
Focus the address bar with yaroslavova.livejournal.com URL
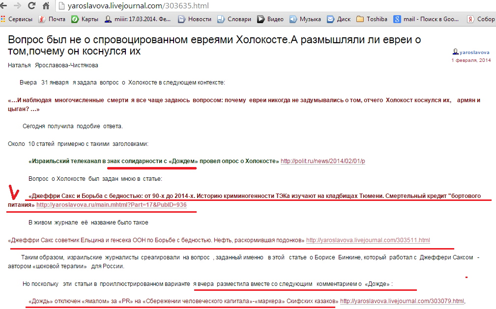275,6
